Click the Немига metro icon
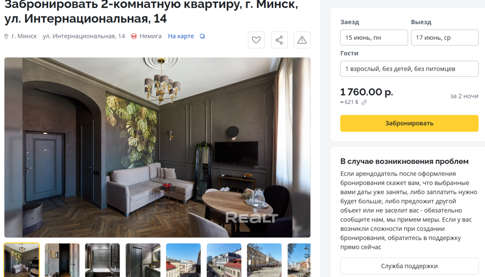The image size is (485, 277). pyautogui.click(x=134, y=36)
